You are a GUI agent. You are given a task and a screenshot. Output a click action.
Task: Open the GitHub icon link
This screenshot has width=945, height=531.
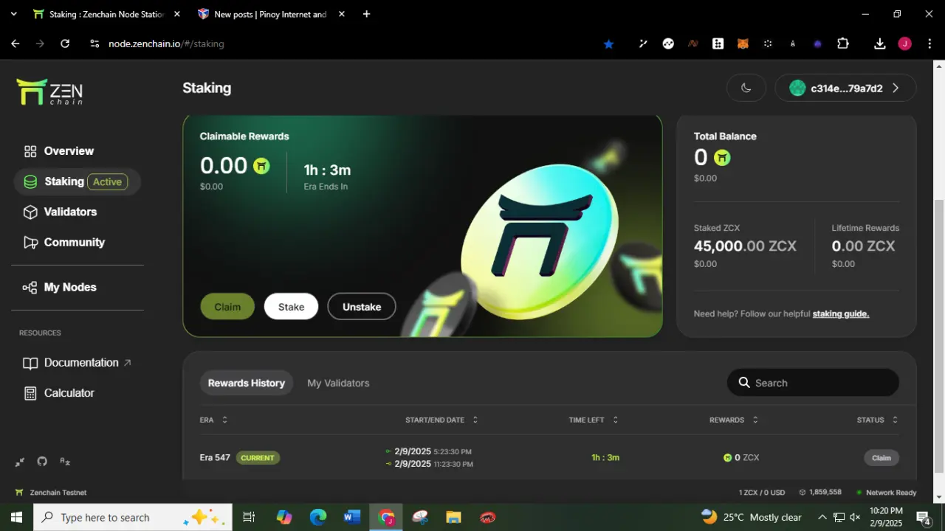coord(42,462)
